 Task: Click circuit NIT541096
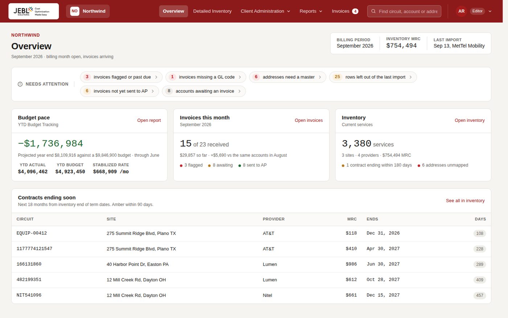(x=29, y=296)
